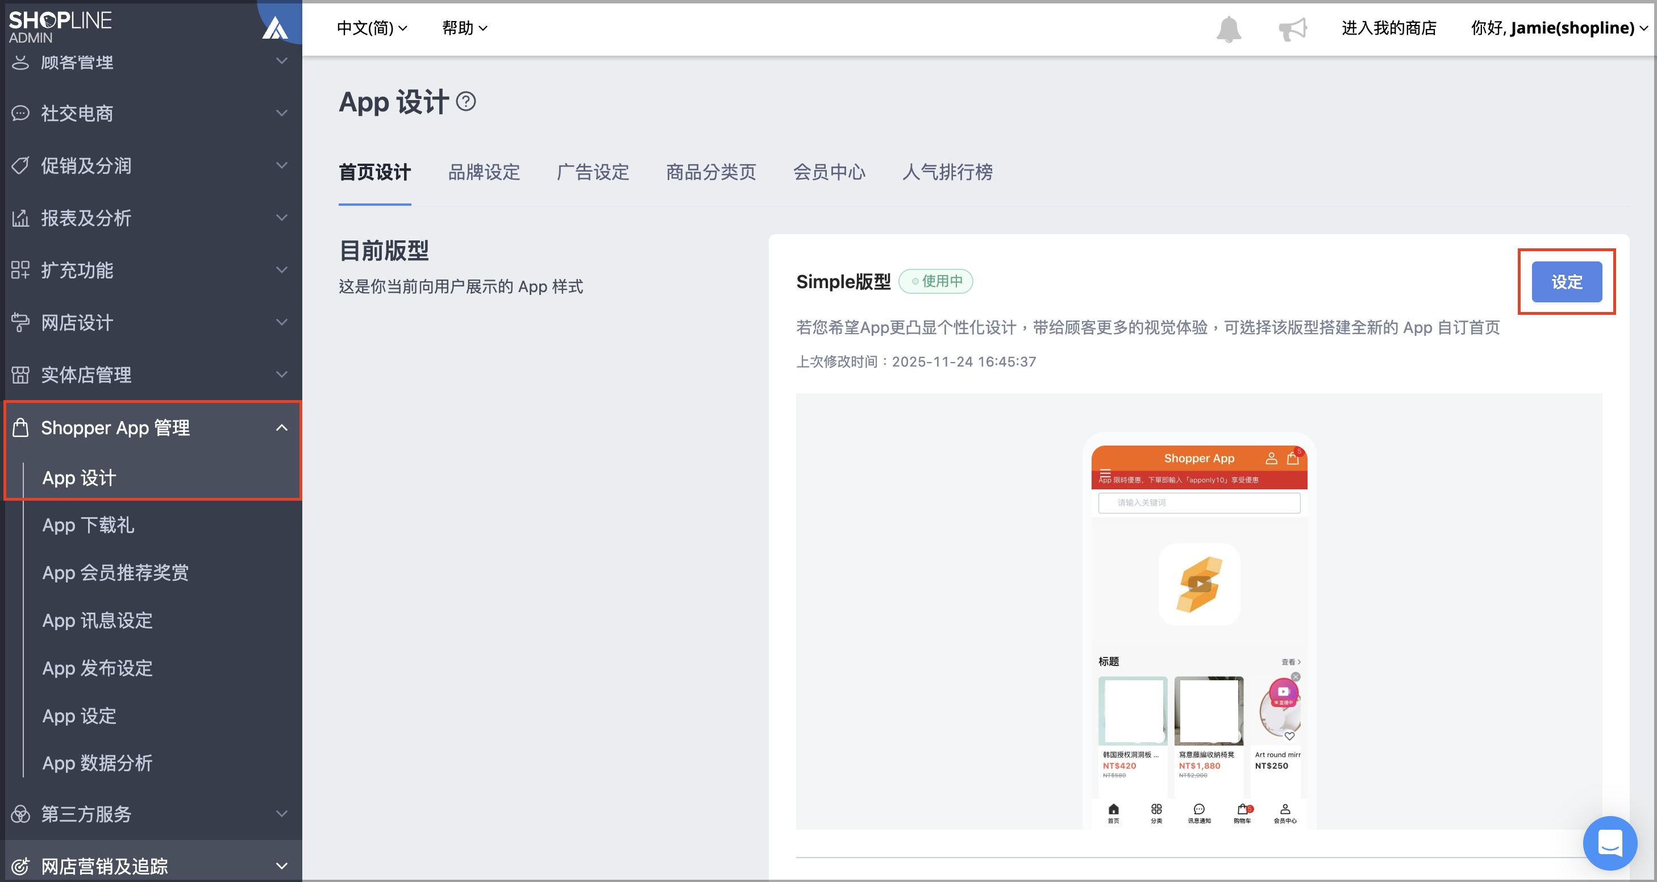Screen dimensions: 1657x882
Task: Click the 查看 link in preview
Action: [x=1290, y=662]
